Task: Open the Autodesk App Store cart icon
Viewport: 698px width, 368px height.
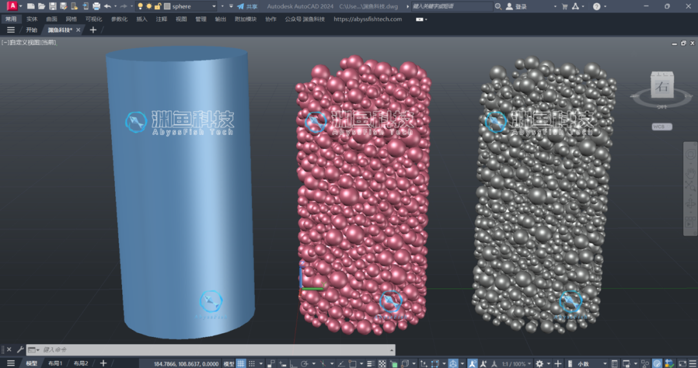Action: 564,6
